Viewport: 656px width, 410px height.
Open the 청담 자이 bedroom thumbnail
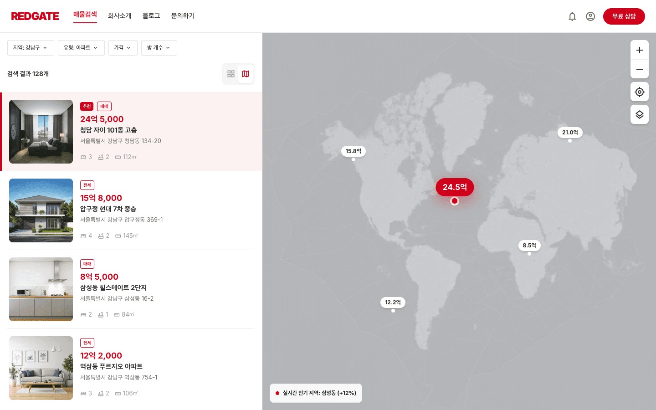[41, 132]
